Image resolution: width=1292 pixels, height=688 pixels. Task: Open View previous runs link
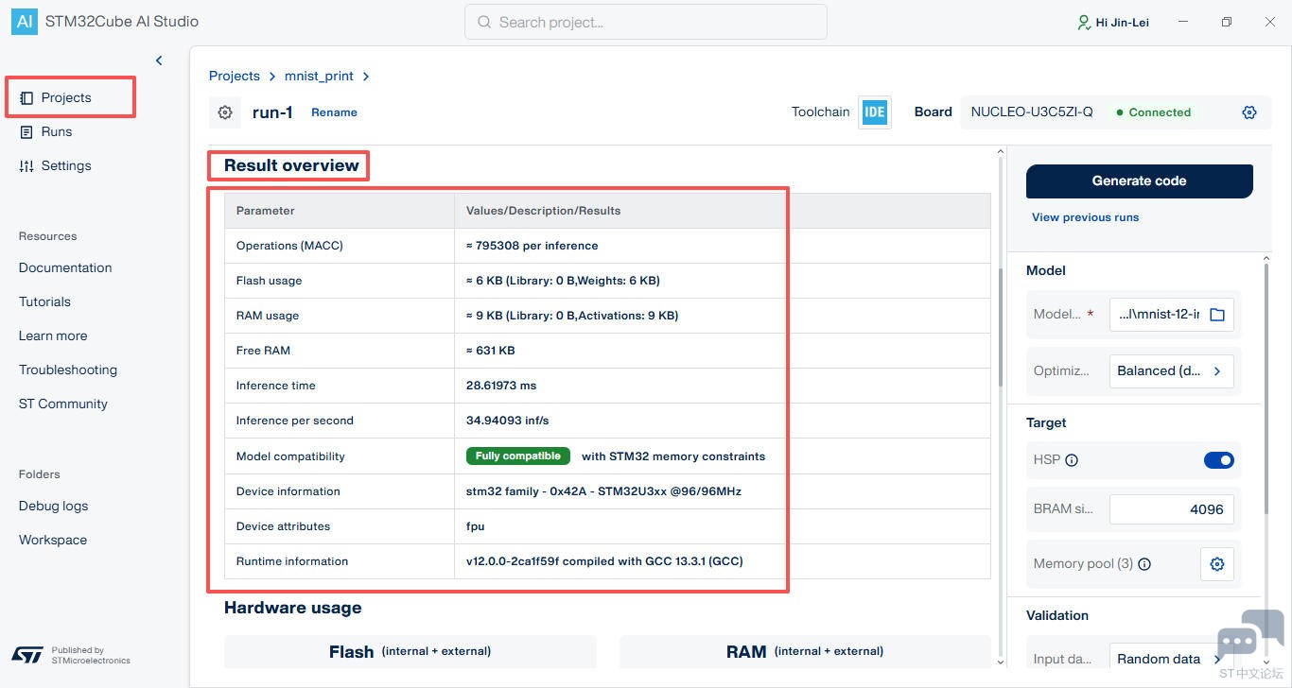1085,217
